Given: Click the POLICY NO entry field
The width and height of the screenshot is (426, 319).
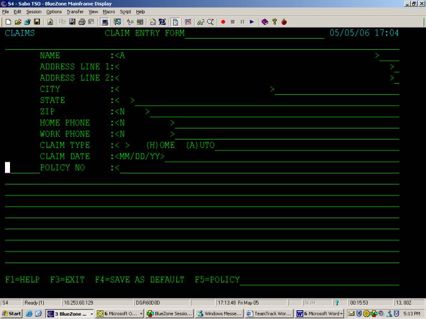Looking at the screenshot, I should (x=260, y=168).
